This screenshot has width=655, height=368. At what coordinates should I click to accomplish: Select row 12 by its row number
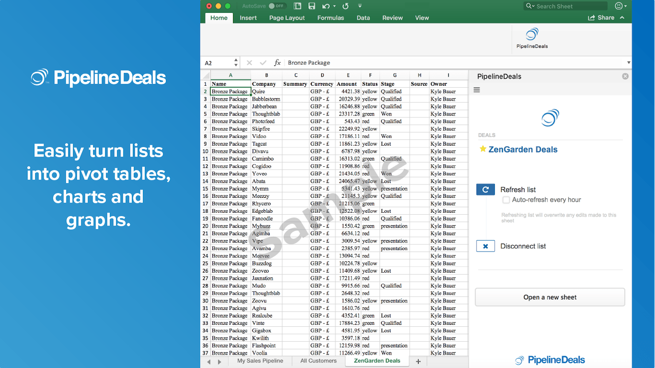pyautogui.click(x=205, y=166)
